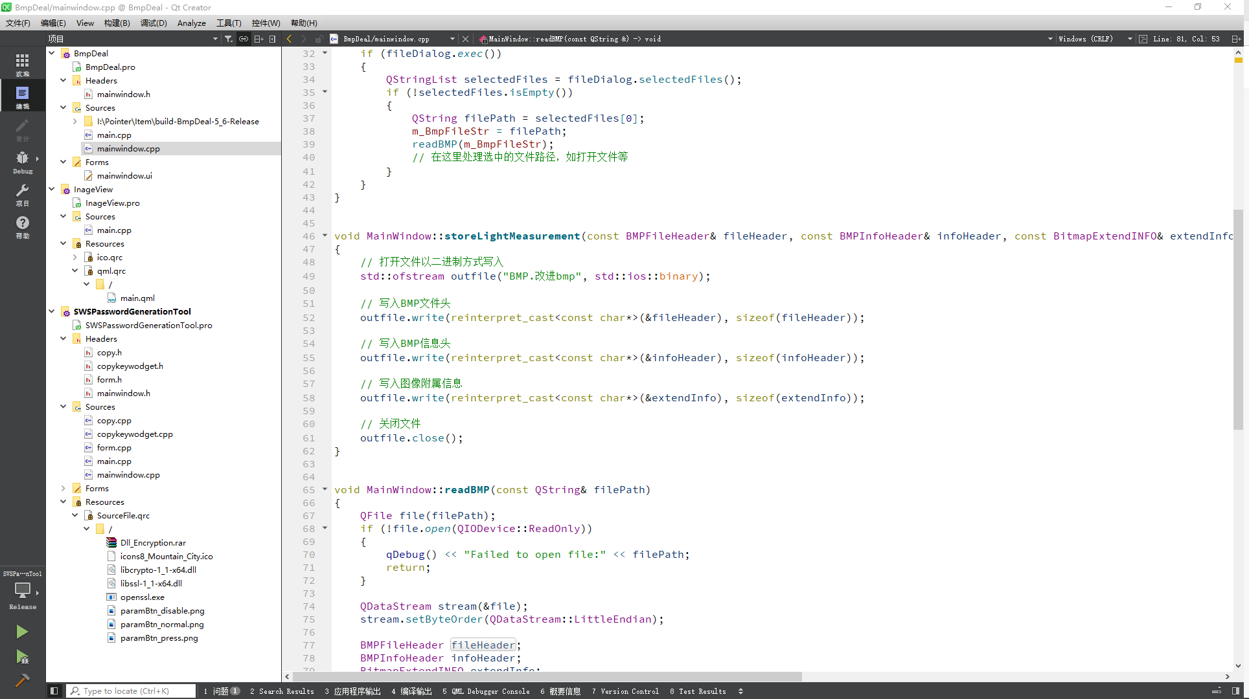Open the 编辑(E) menu
This screenshot has height=699, width=1249.
53,23
